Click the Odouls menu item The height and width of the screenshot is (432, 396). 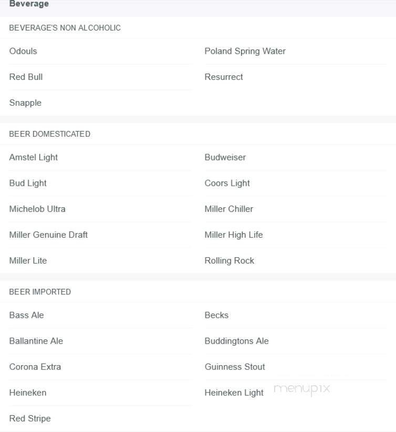click(x=23, y=51)
